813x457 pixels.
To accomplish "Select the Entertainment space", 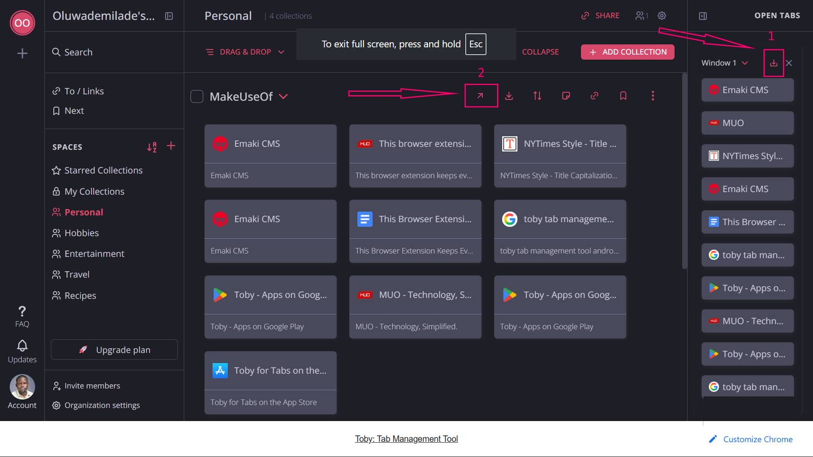I will 88,254.
